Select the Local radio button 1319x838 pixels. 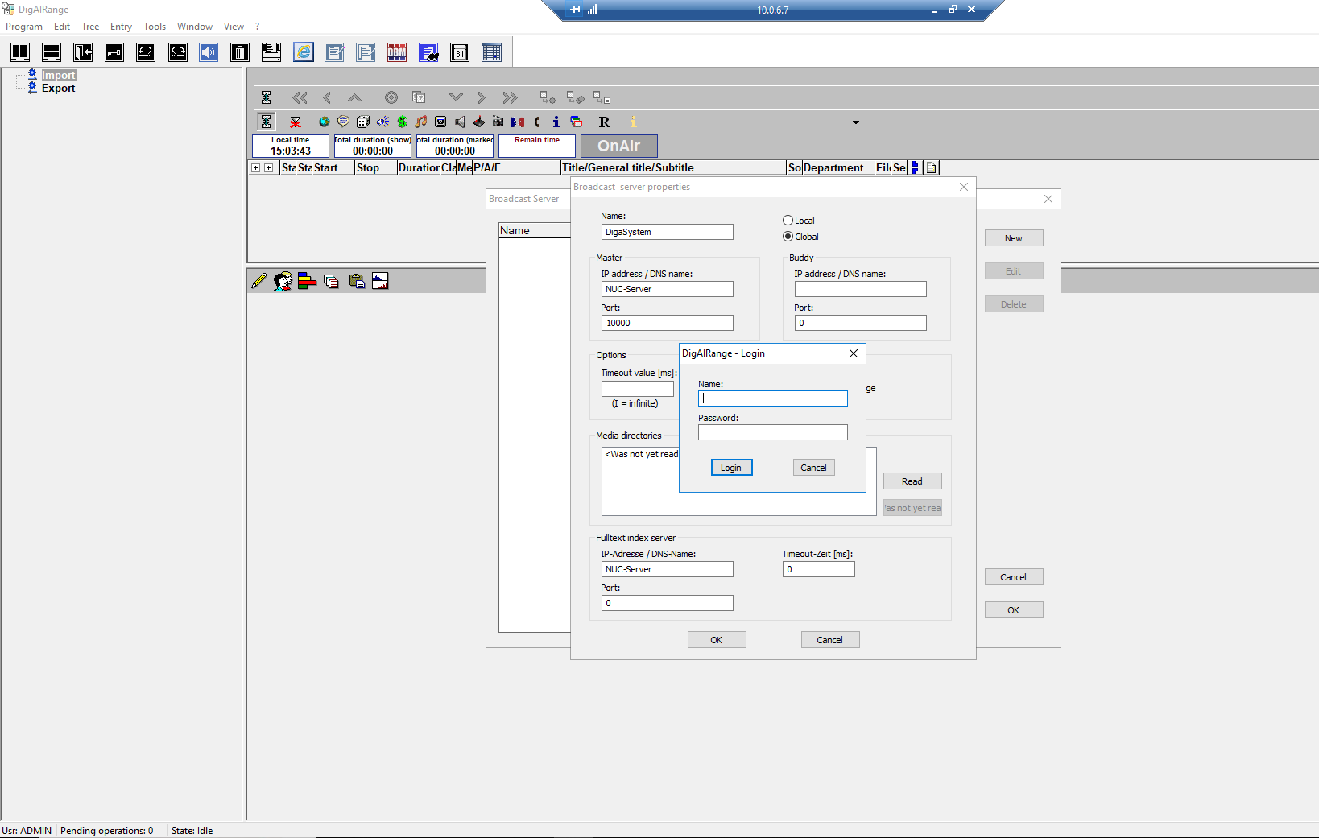coord(788,221)
